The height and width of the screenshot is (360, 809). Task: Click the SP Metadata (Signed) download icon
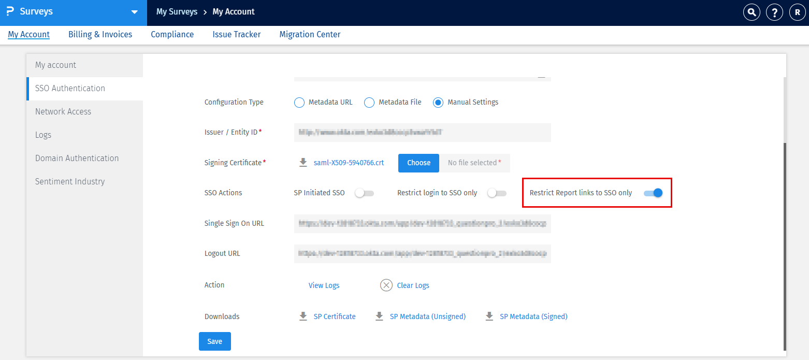click(489, 316)
